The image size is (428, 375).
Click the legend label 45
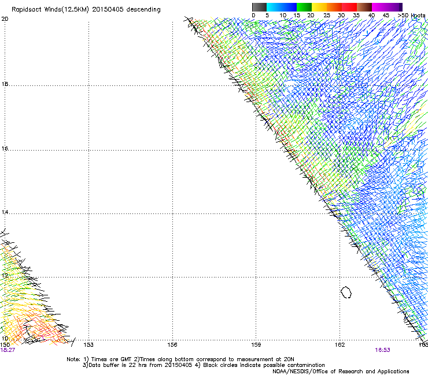click(x=386, y=16)
